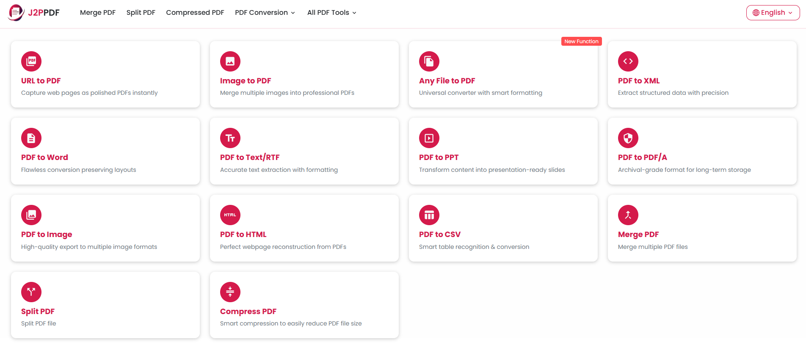Viewport: 806px width, 353px height.
Task: Open the PDF to PDF/A title link
Action: point(643,157)
